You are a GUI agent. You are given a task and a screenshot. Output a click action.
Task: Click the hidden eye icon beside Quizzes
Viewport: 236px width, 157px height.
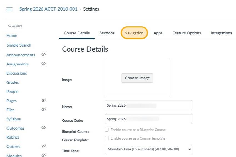43,146
